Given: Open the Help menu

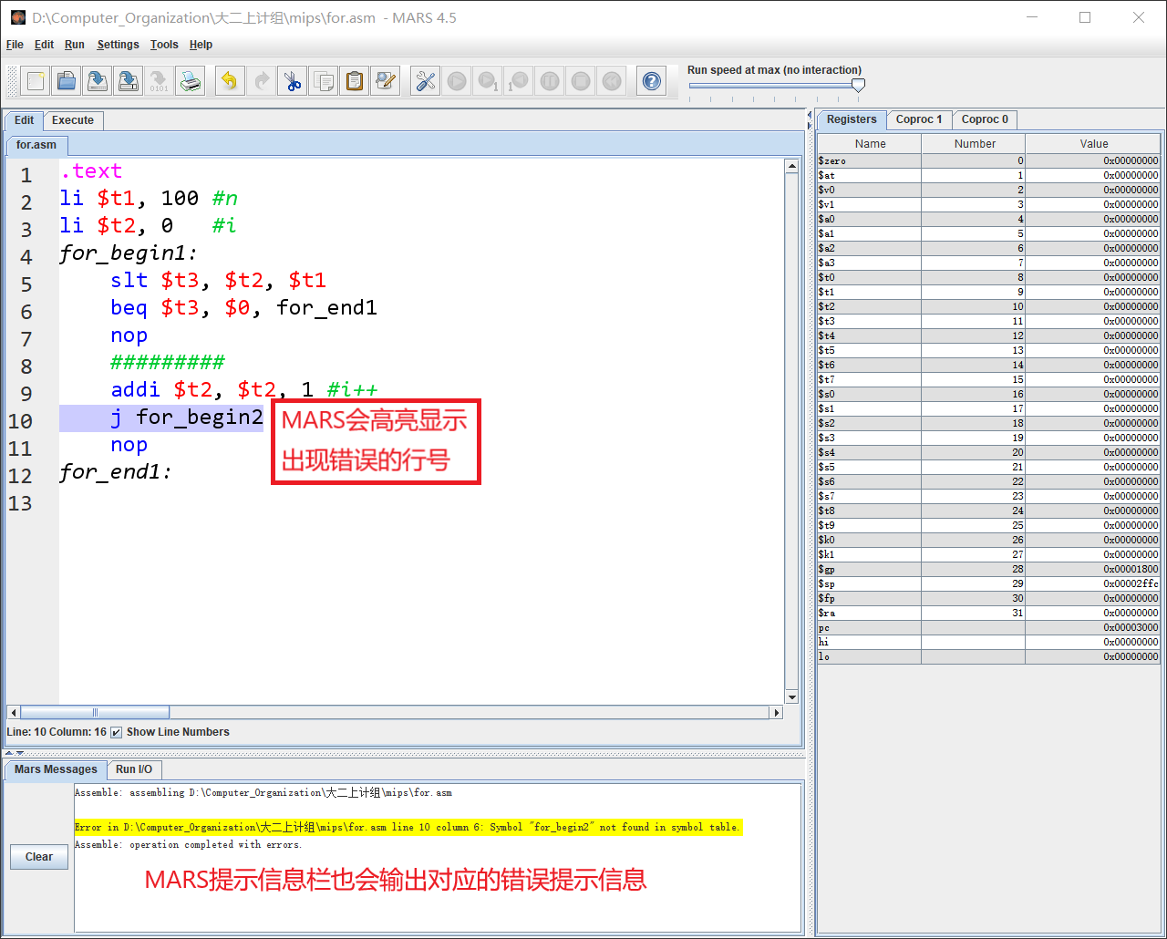Looking at the screenshot, I should pyautogui.click(x=201, y=45).
